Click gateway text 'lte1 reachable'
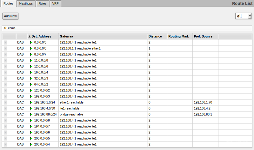Screen dimensions: 254x150 click(70, 108)
